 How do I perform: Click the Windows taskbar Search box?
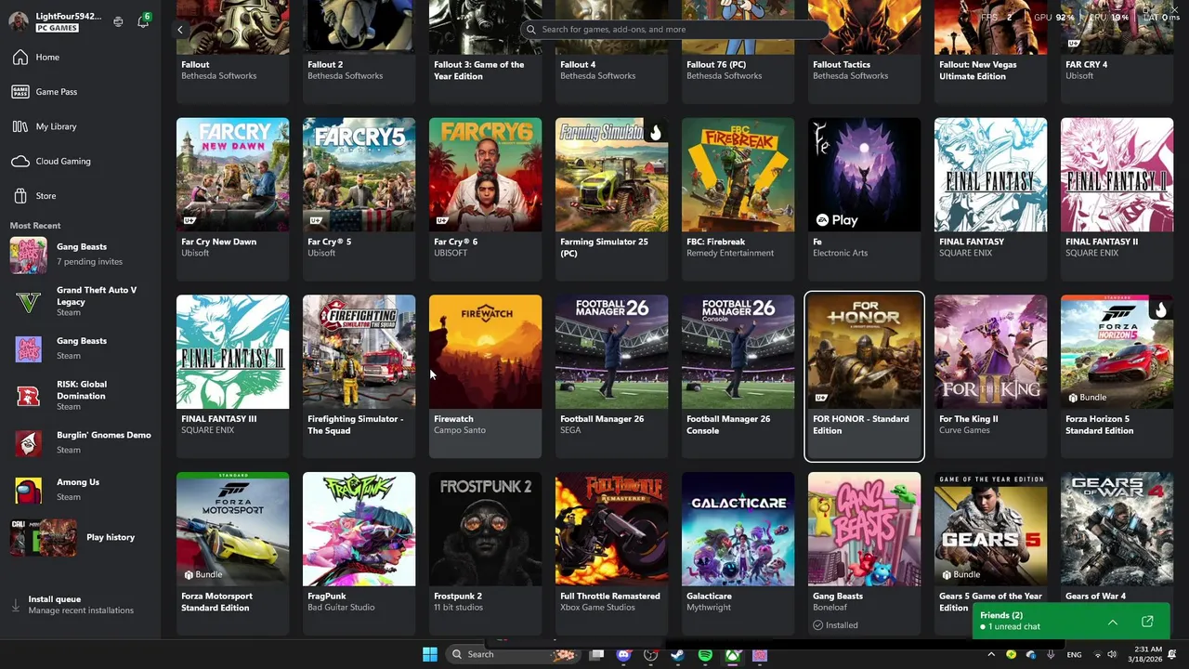pyautogui.click(x=511, y=654)
